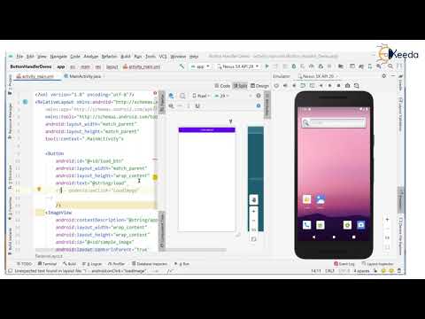Zoom in design preview plus button
The height and width of the screenshot is (319, 425).
point(253,212)
